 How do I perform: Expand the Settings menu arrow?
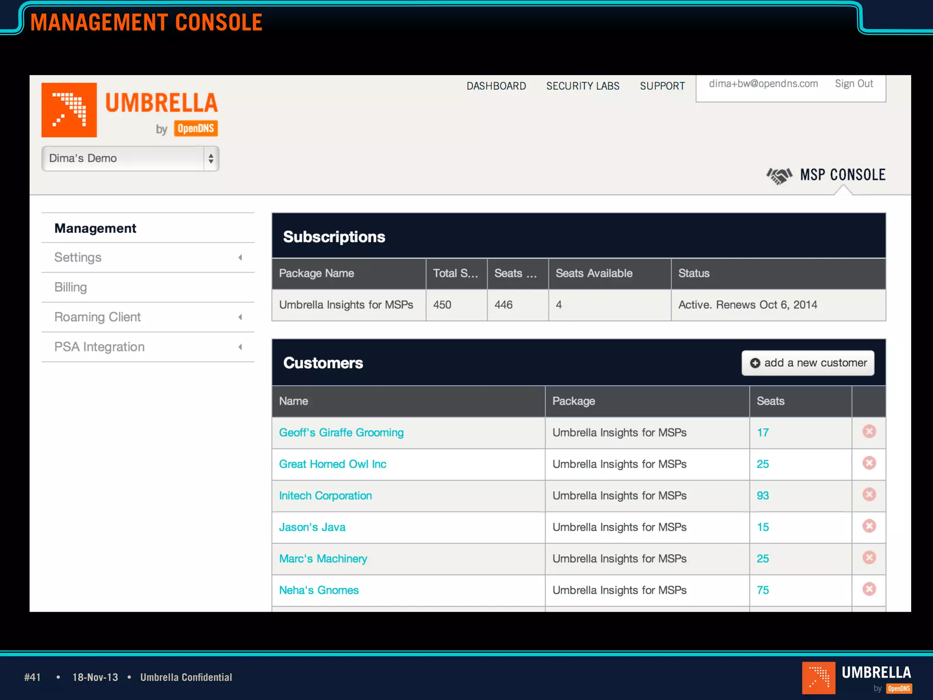click(x=240, y=257)
